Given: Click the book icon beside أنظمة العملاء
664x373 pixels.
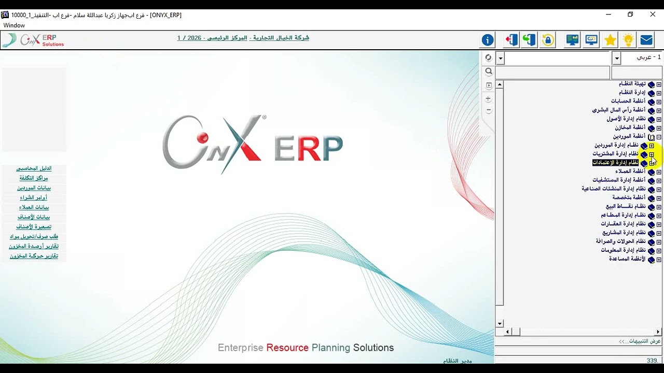Looking at the screenshot, I should click(x=651, y=172).
